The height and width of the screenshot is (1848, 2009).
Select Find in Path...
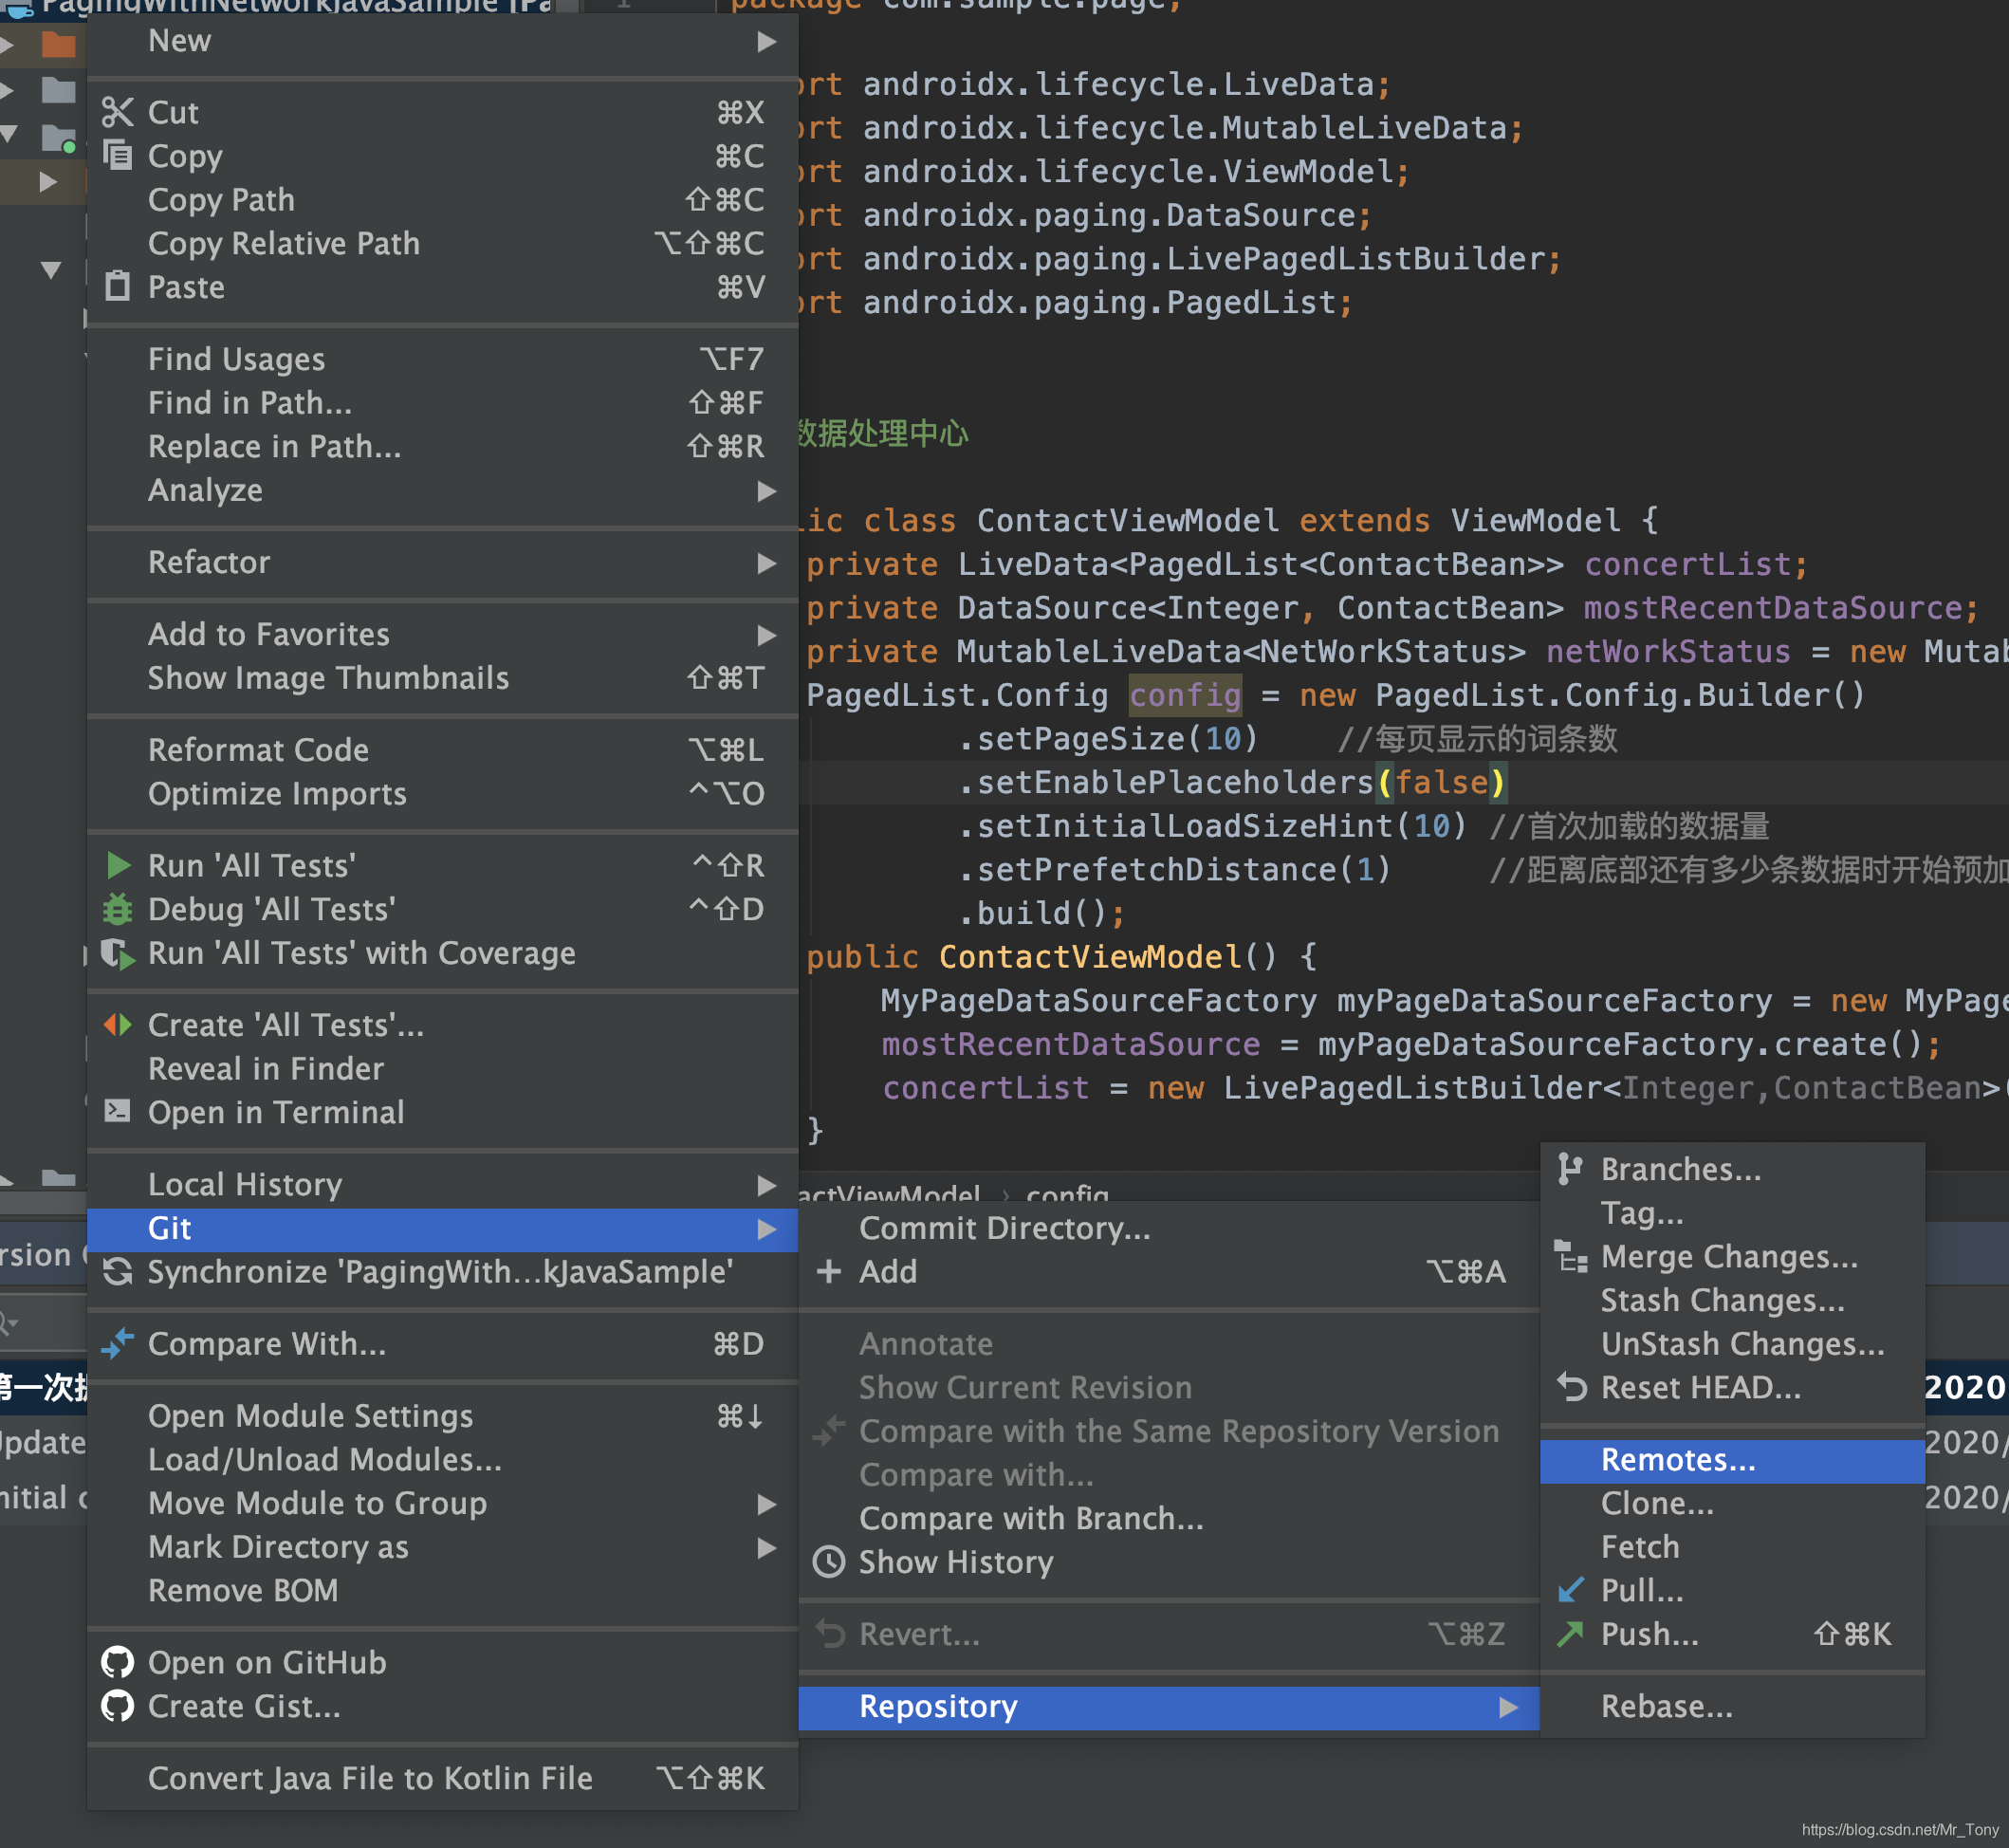(x=443, y=403)
